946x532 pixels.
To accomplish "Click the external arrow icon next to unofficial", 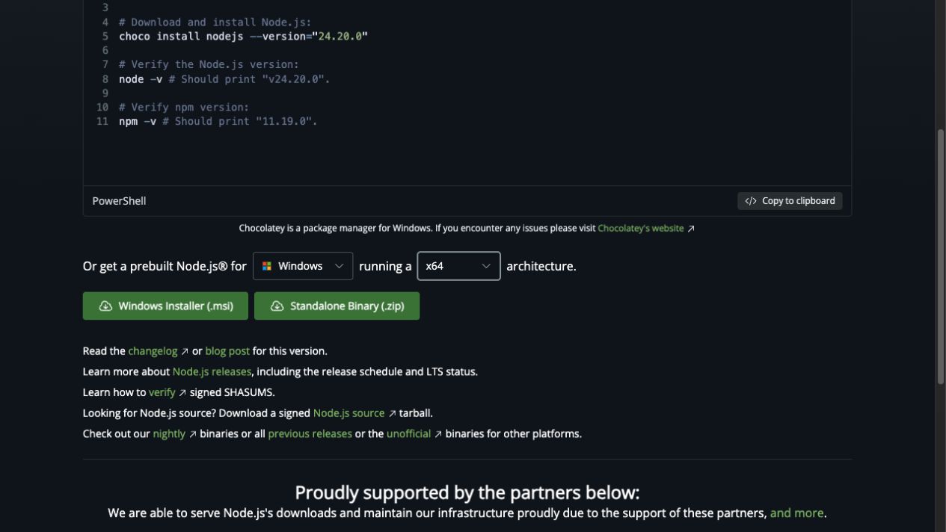I will tap(438, 434).
